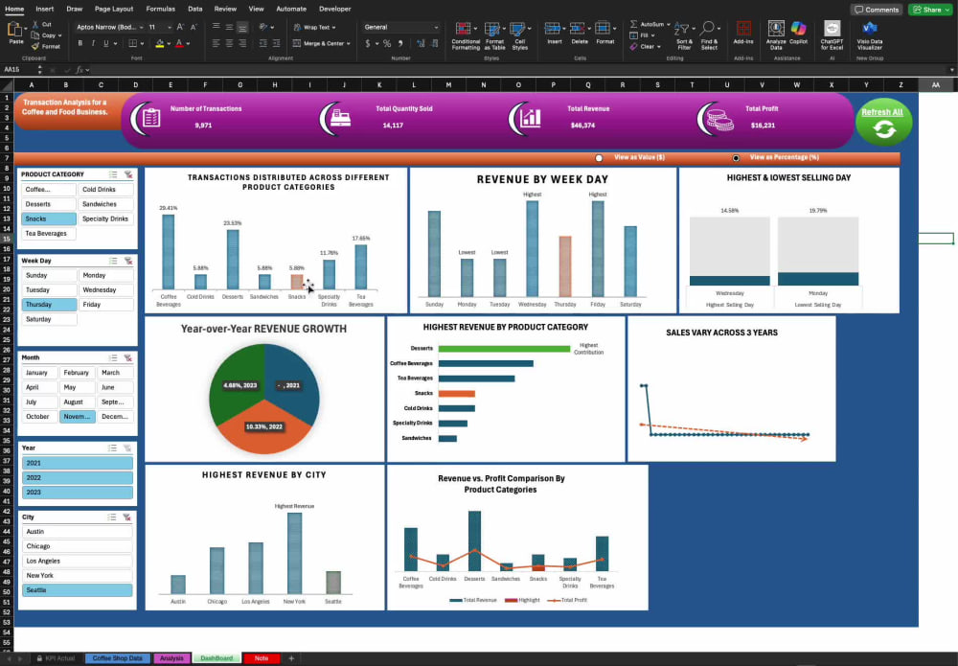Toggle multi-select on Week Day slicer
Viewport: 958px width, 666px height.
coord(113,261)
